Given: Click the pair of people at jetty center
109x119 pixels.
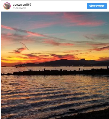Looking at the screenshot, I should 61,70.
